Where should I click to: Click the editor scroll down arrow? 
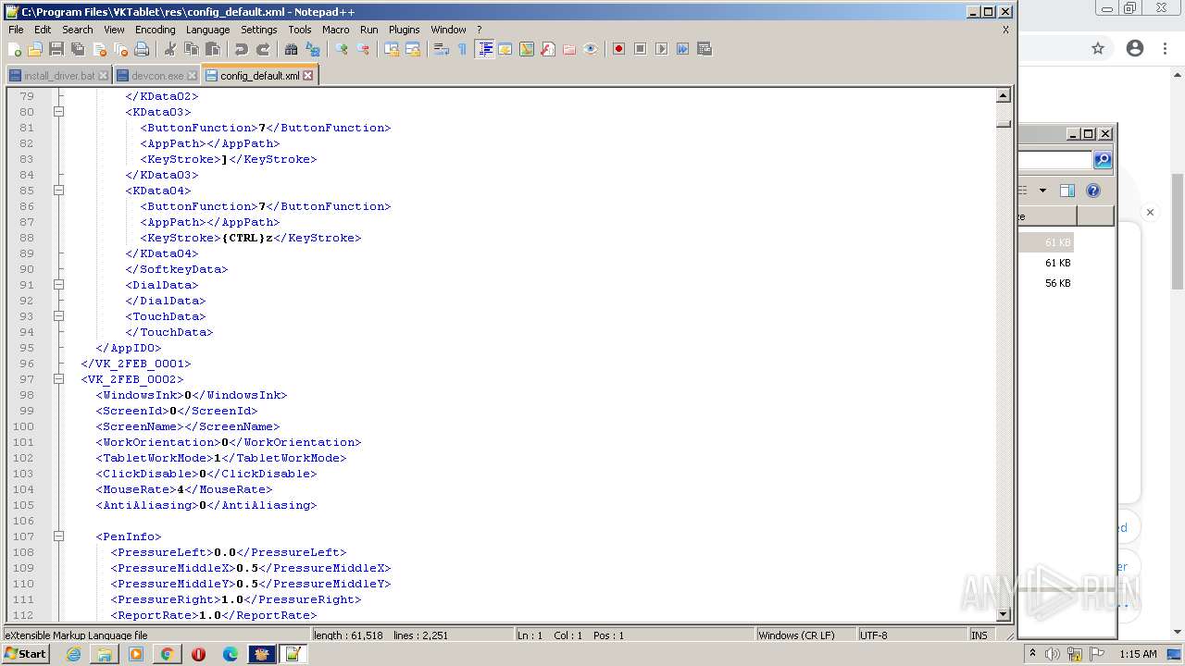pos(1004,614)
